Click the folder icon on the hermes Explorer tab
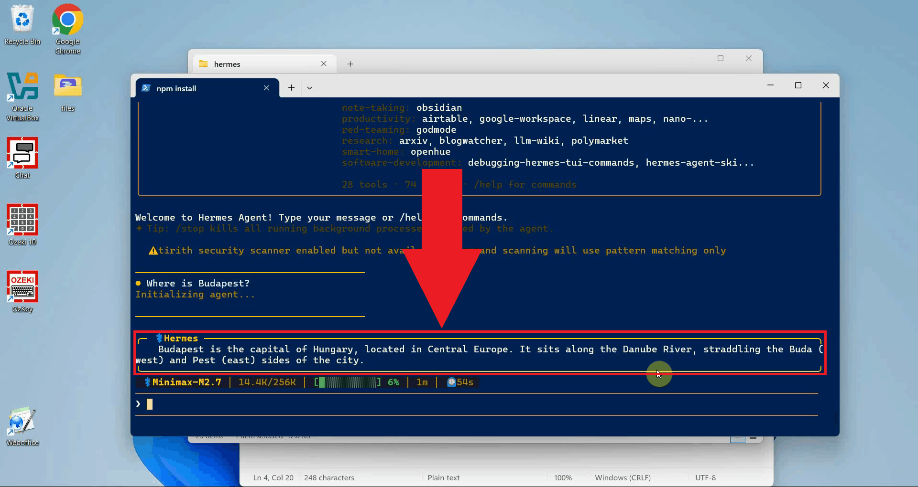 (x=203, y=64)
